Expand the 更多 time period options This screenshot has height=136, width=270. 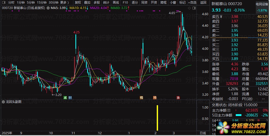pyautogui.click(x=64, y=3)
